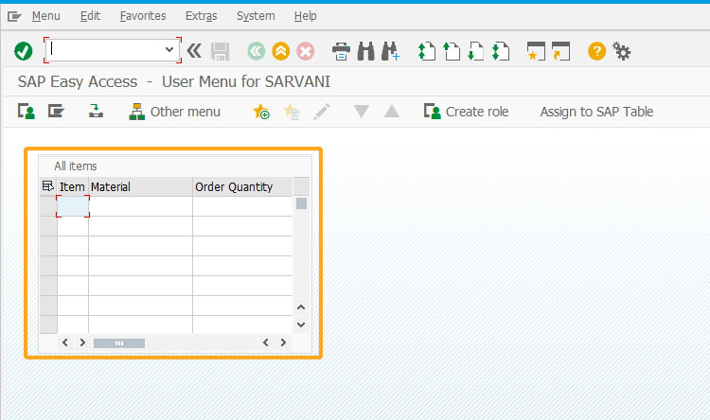This screenshot has width=710, height=420.
Task: Go to Previous Page icon
Action: [451, 51]
